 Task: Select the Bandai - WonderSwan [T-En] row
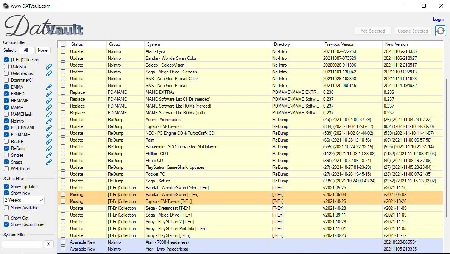(x=250, y=195)
